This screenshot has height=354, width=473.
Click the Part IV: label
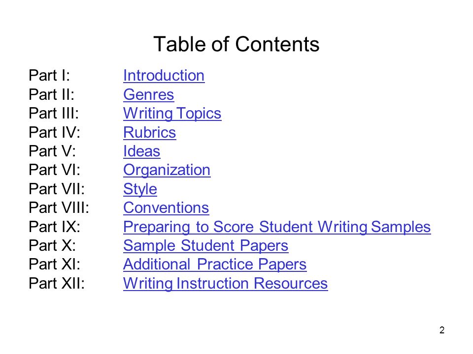(54, 132)
